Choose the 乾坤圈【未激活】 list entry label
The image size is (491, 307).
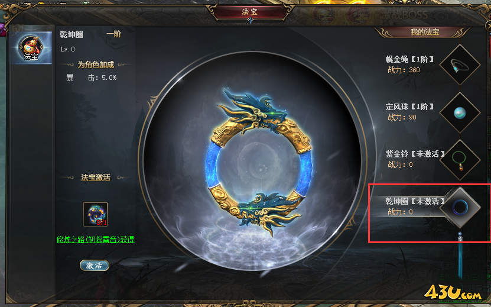click(415, 201)
